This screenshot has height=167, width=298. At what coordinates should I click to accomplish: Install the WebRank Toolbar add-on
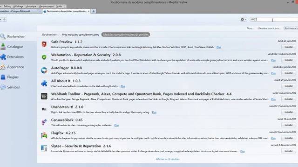tap(288, 99)
